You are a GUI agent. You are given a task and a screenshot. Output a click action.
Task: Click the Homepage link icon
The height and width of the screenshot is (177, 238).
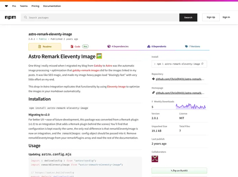153,93
